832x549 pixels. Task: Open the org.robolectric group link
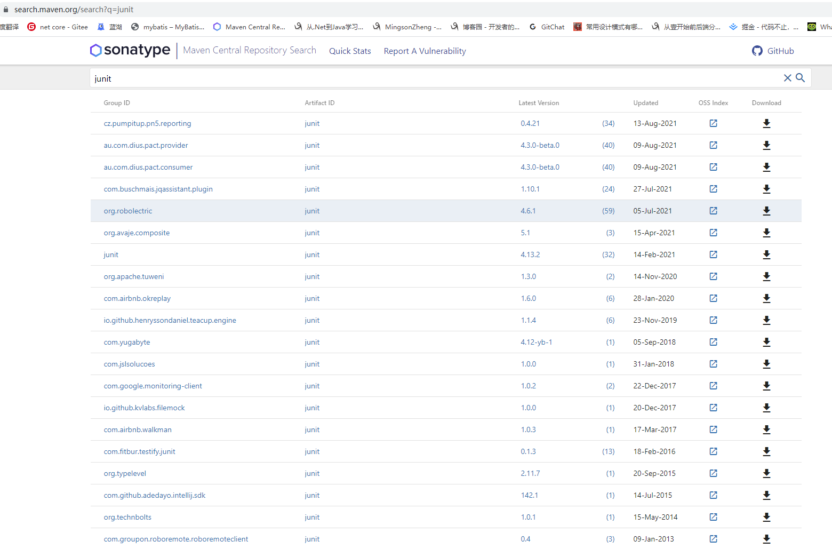(x=128, y=211)
